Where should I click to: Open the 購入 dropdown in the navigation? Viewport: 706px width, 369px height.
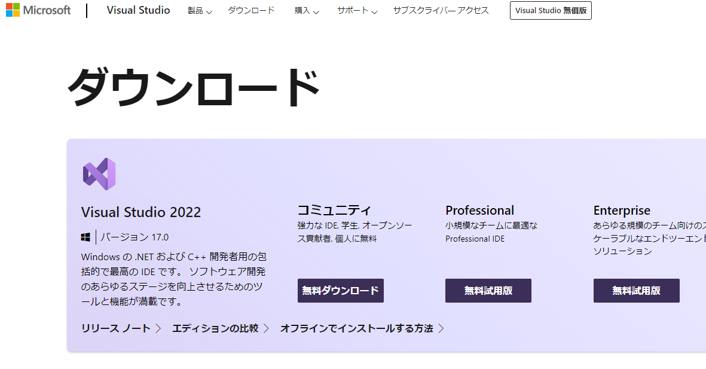click(307, 11)
